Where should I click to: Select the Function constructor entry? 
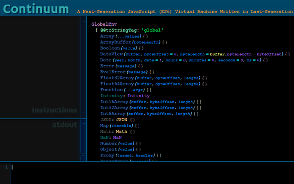click(x=111, y=90)
